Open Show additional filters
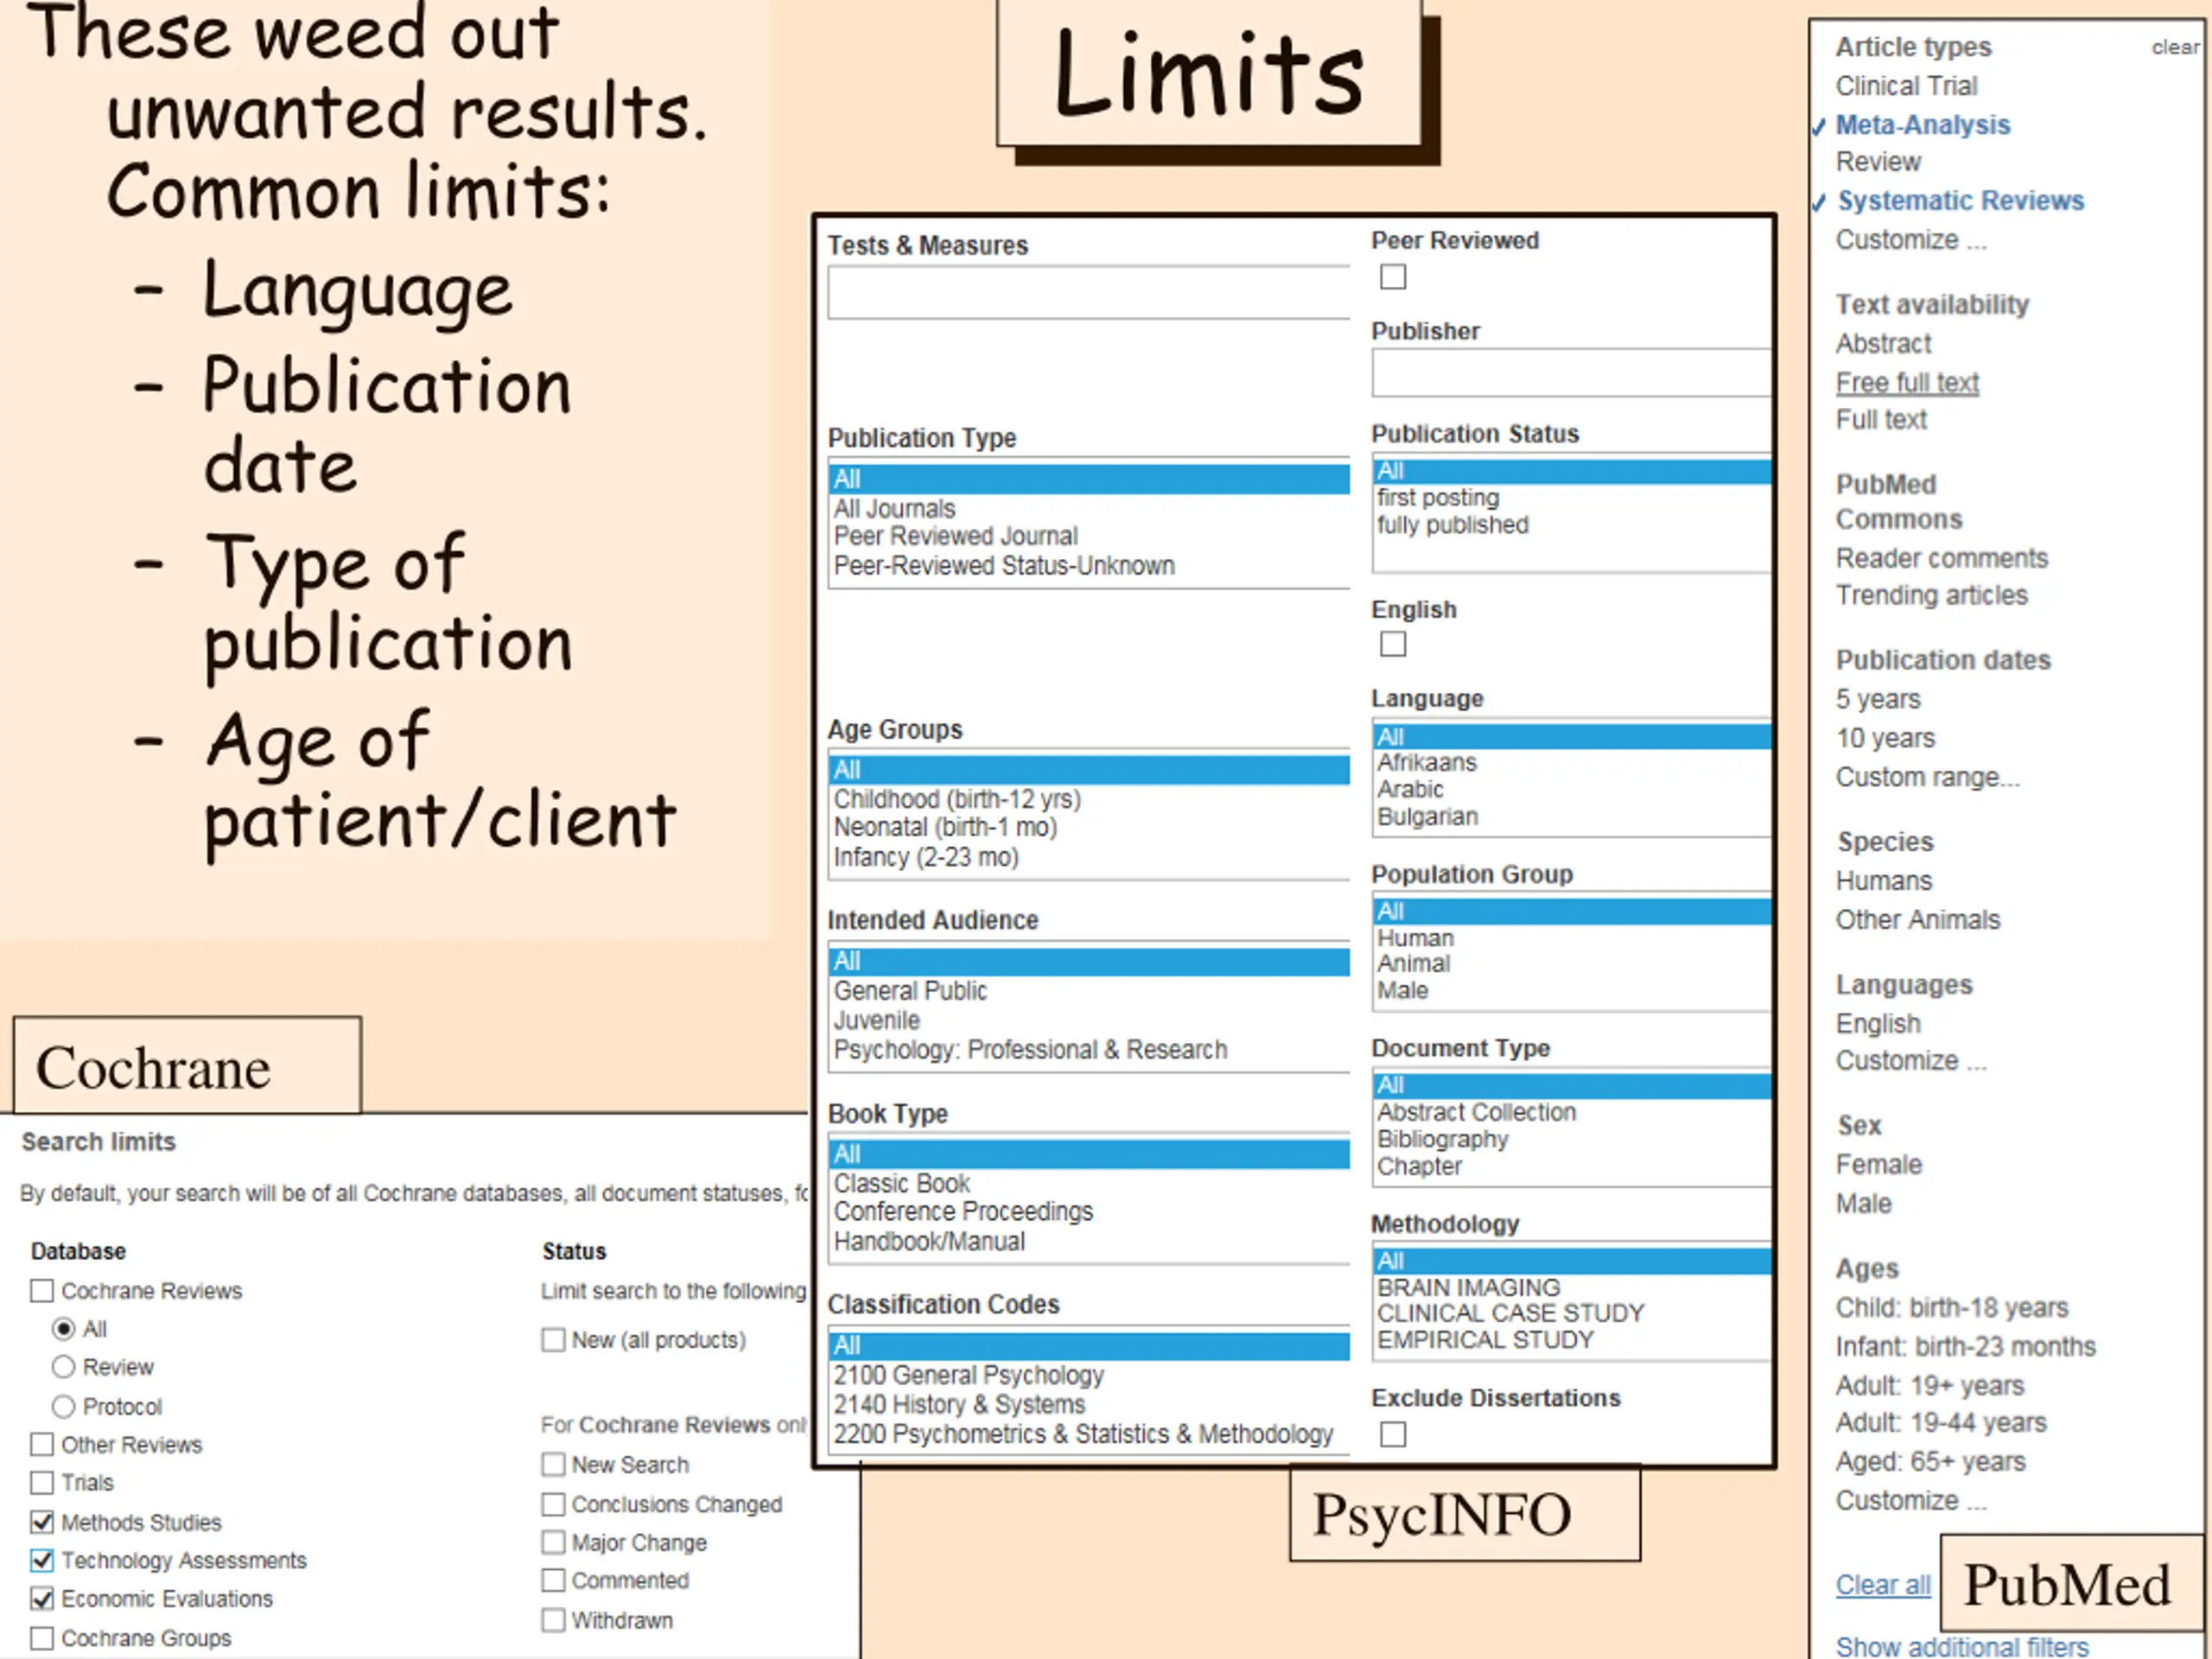 [x=1961, y=1646]
